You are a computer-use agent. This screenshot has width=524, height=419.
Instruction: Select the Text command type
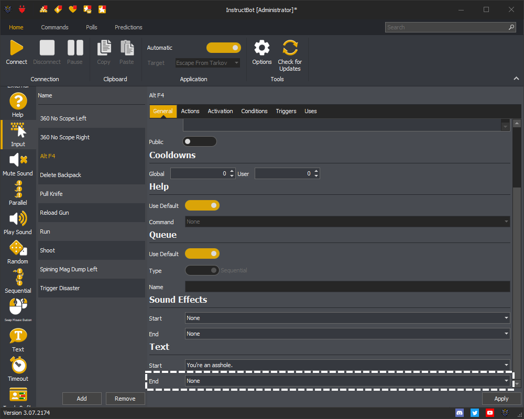[18, 340]
